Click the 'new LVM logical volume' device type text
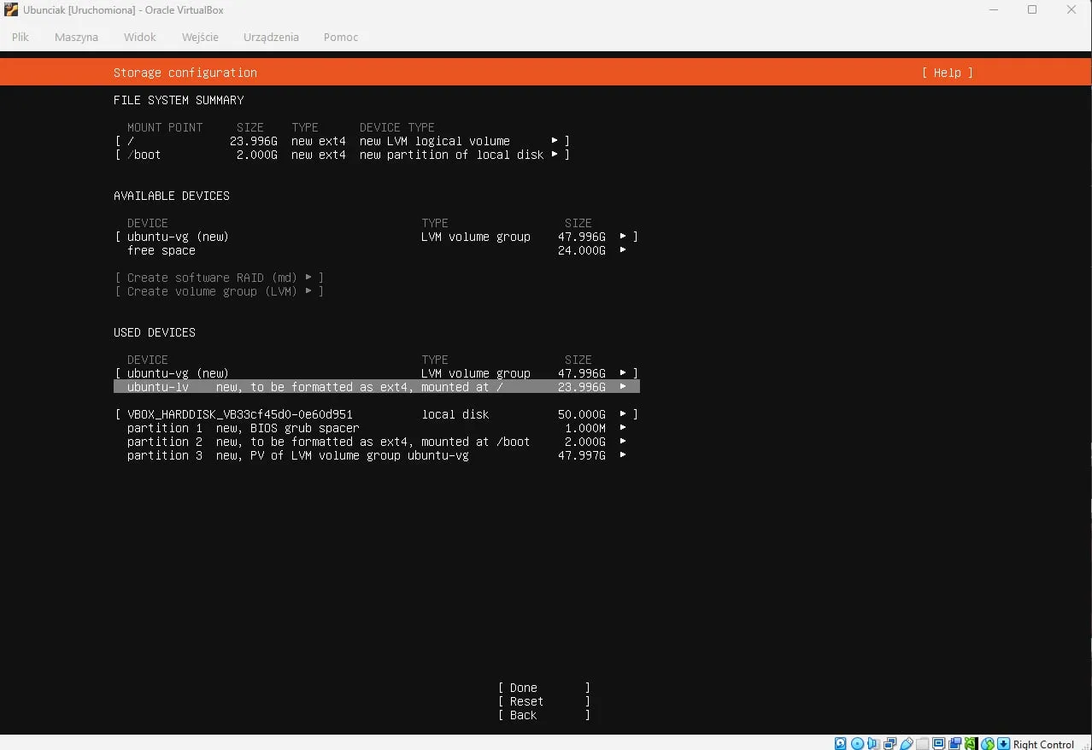 [x=434, y=141]
